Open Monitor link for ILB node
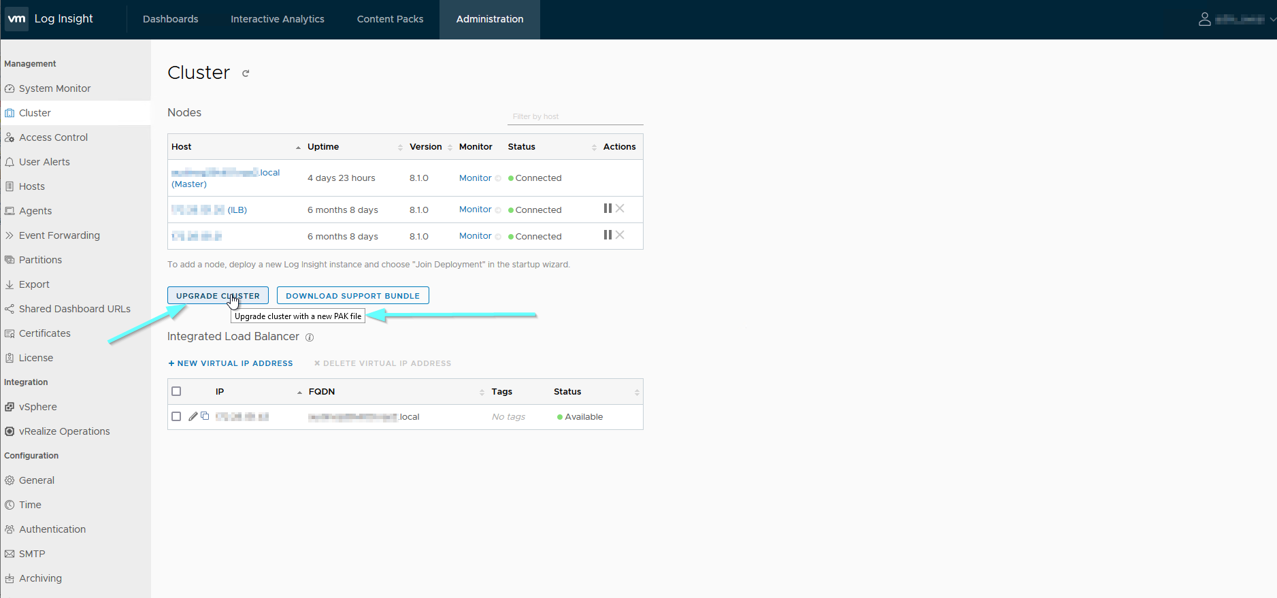This screenshot has width=1277, height=598. point(475,210)
